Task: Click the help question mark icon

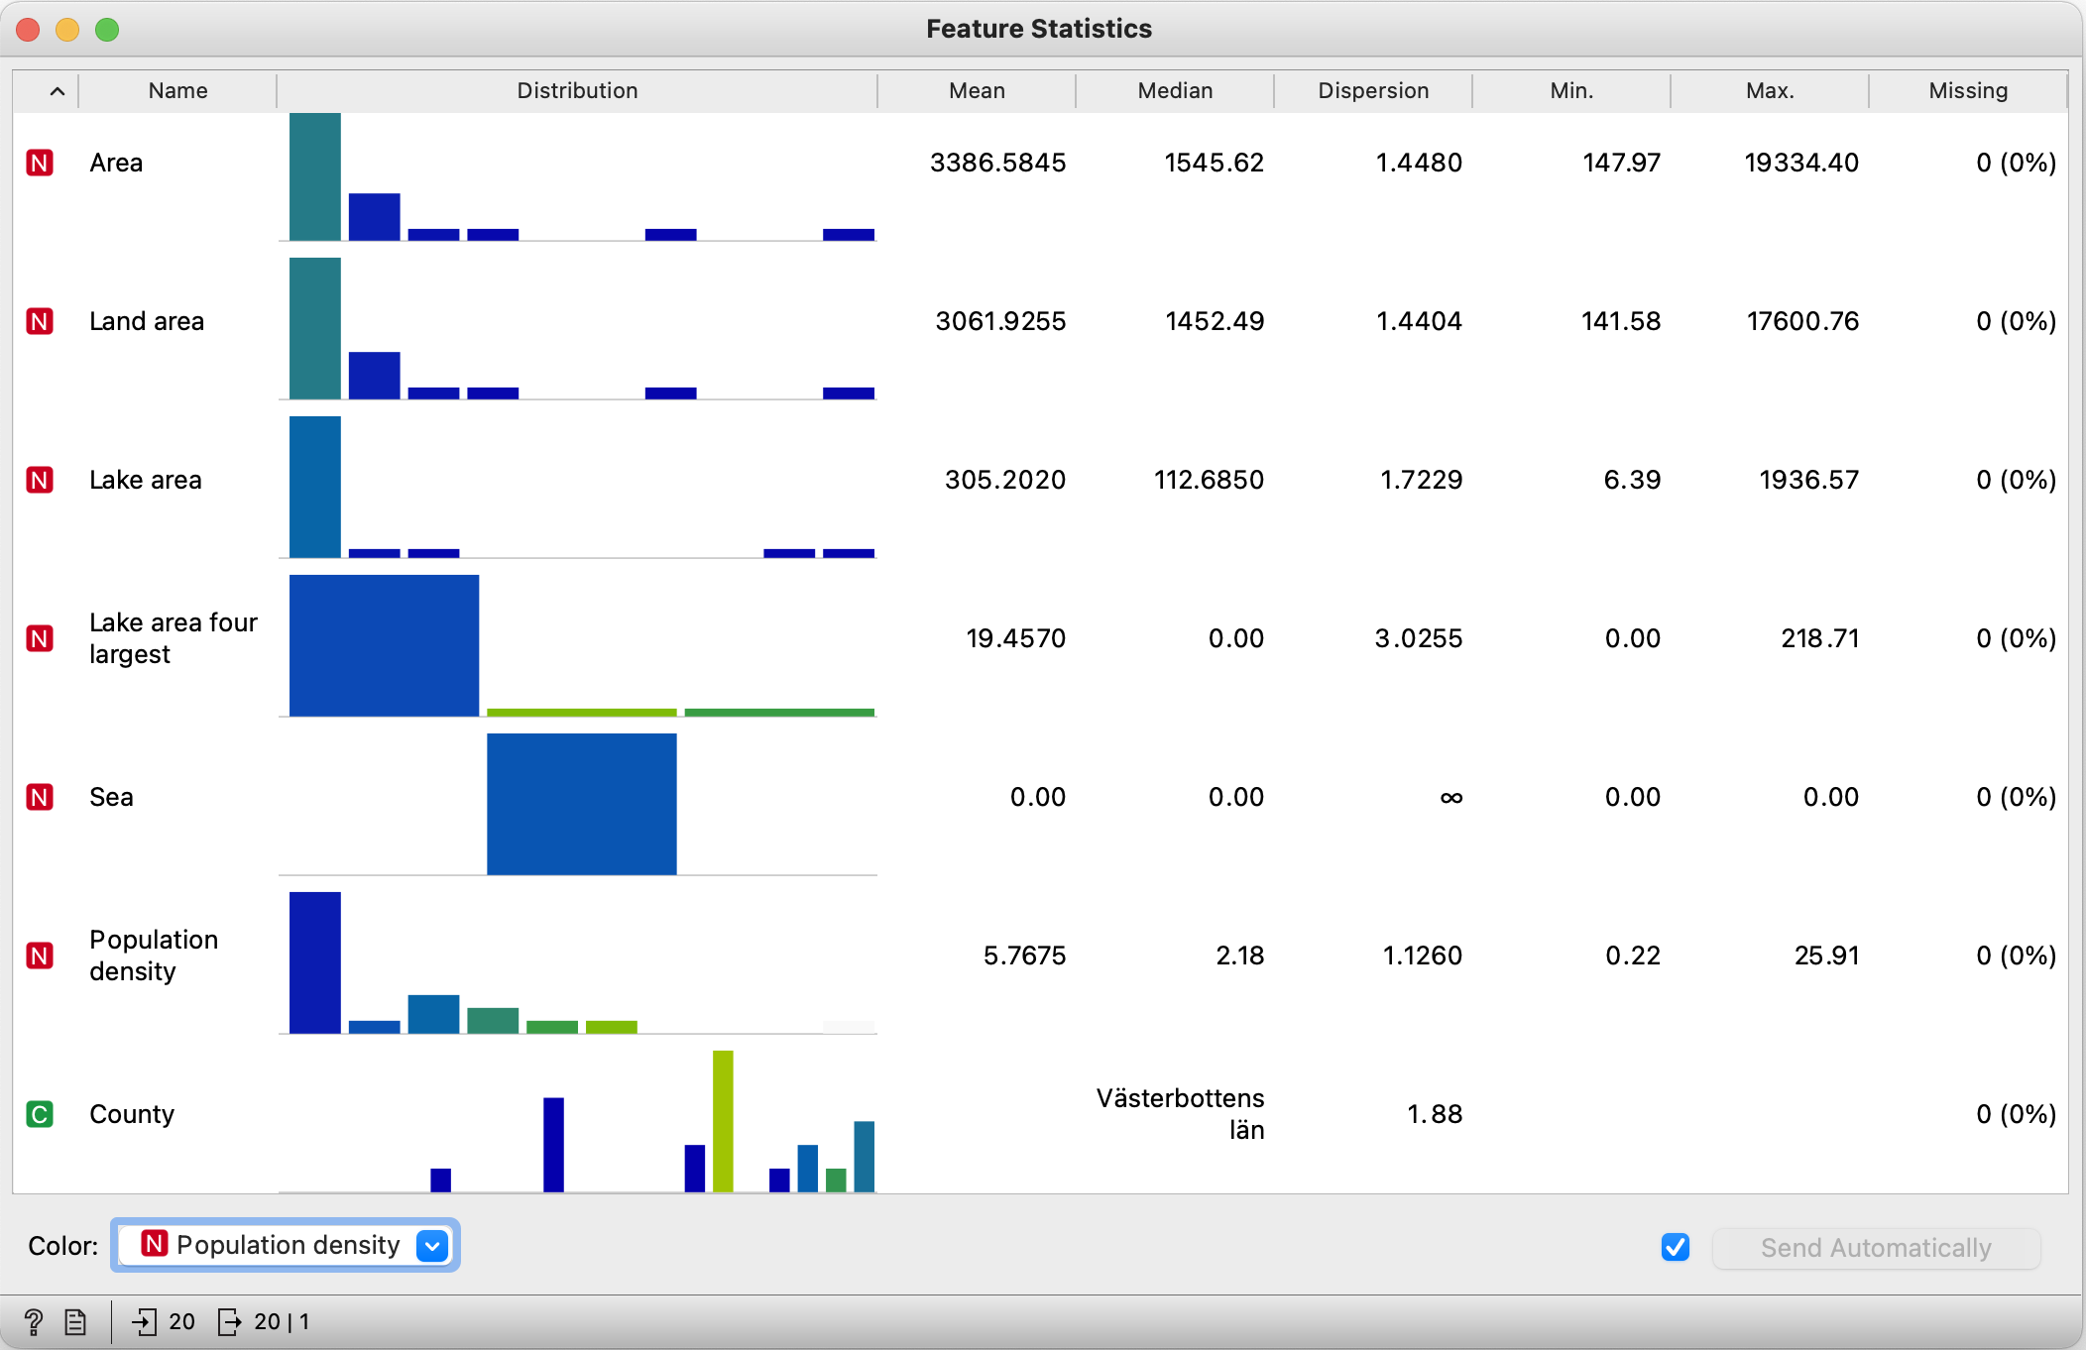Action: tap(36, 1321)
